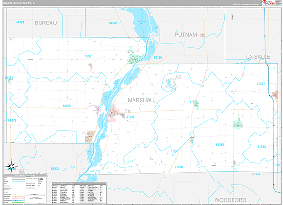Select the BUREAU county label
Viewport: 283px width, 205px height.
coord(46,23)
